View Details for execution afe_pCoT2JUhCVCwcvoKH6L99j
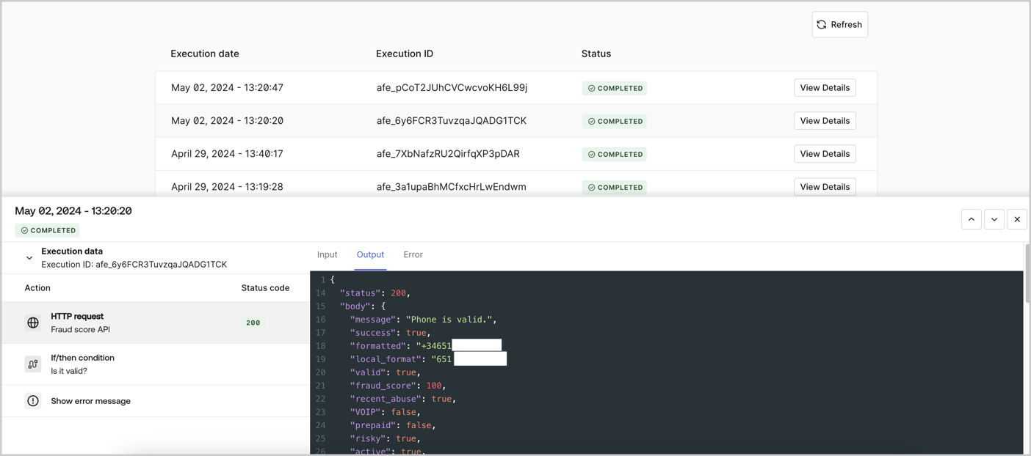The height and width of the screenshot is (456, 1031). click(x=824, y=87)
